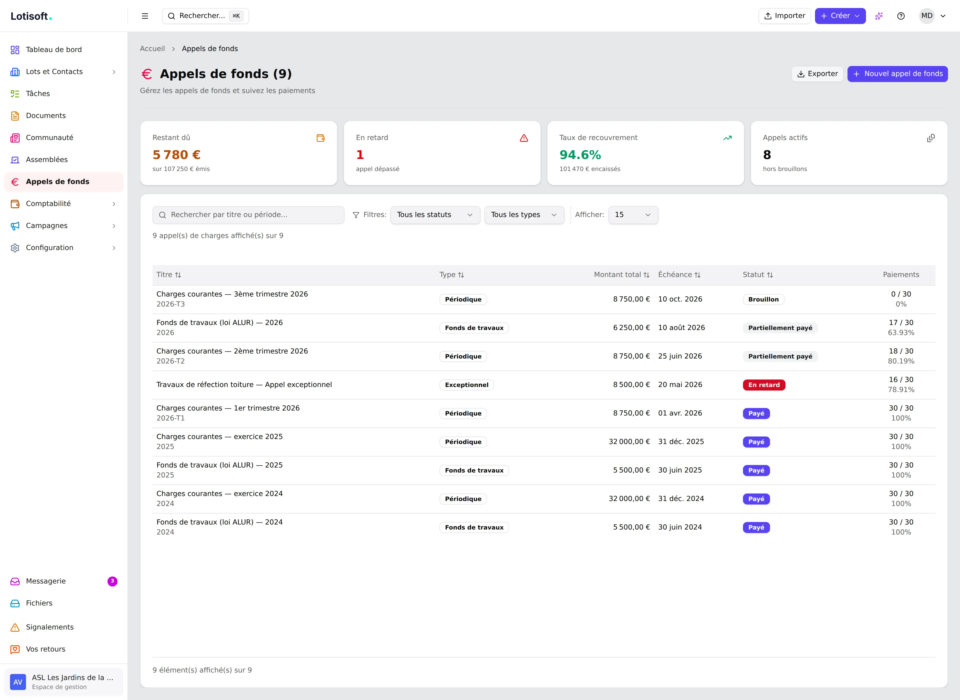Click the AV organization avatar
Screen dimensions: 960x700
pos(18,682)
